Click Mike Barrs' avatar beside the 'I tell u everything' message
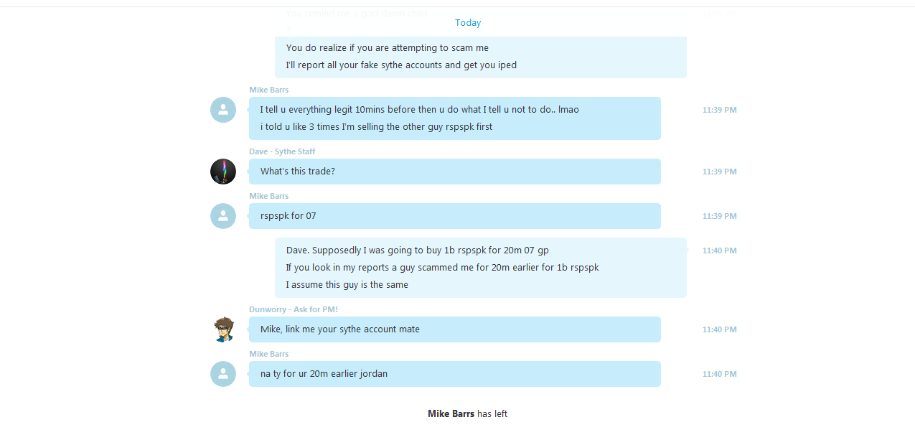Screen dimensions: 915x445 tap(223, 110)
